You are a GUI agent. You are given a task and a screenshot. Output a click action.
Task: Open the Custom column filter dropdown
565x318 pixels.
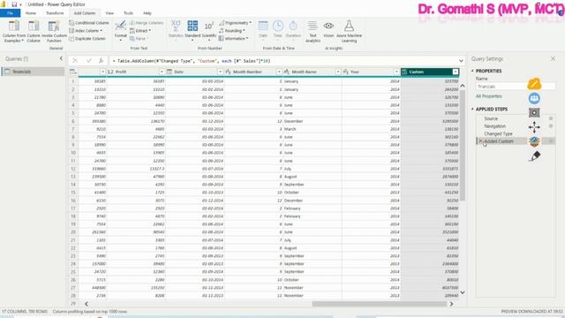[x=456, y=72]
